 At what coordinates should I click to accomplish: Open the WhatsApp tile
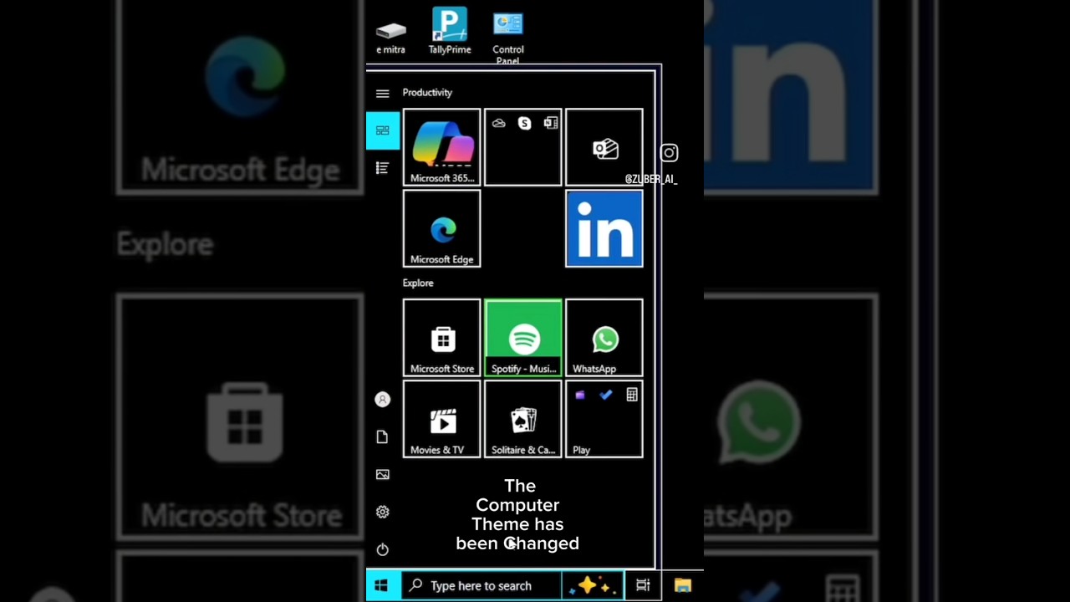point(604,338)
